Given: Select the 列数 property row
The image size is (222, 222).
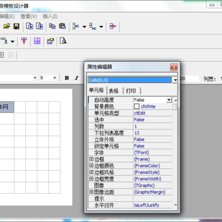Looking at the screenshot, I should pos(130,126).
